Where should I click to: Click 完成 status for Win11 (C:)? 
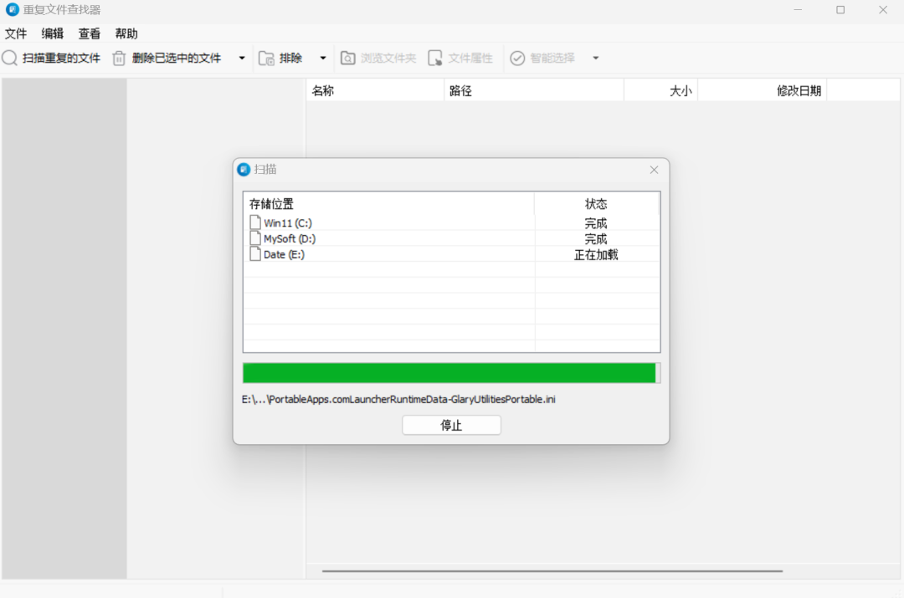click(596, 223)
